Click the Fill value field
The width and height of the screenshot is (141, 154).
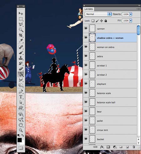click(126, 21)
